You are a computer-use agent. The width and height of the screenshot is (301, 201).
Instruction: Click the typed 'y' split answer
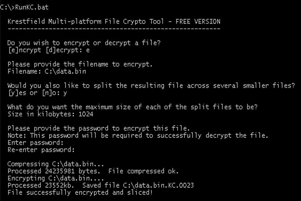(65, 94)
